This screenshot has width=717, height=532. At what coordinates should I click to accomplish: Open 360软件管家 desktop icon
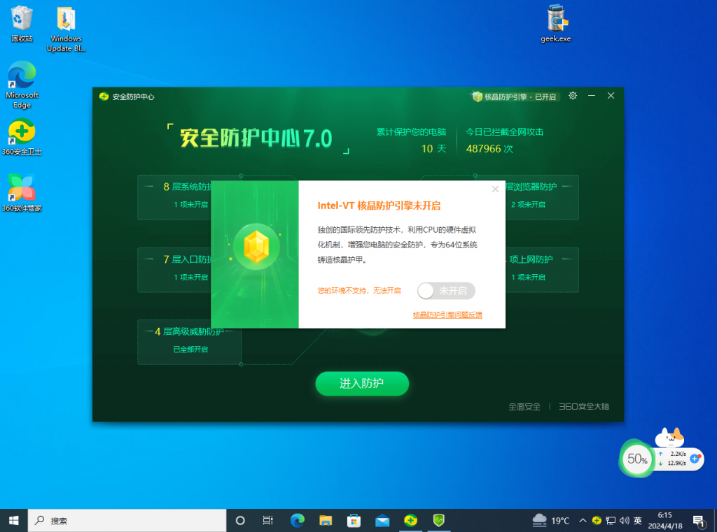tap(22, 193)
